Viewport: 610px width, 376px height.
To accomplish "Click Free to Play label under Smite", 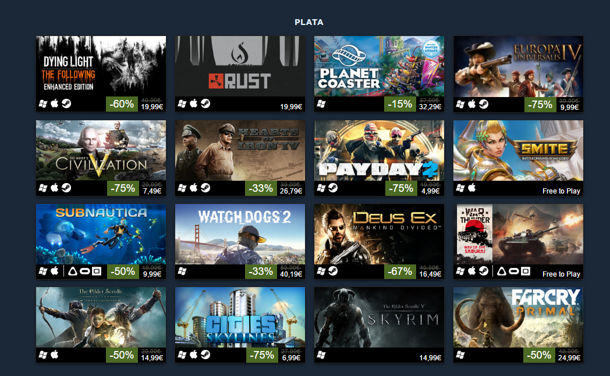I will click(561, 191).
